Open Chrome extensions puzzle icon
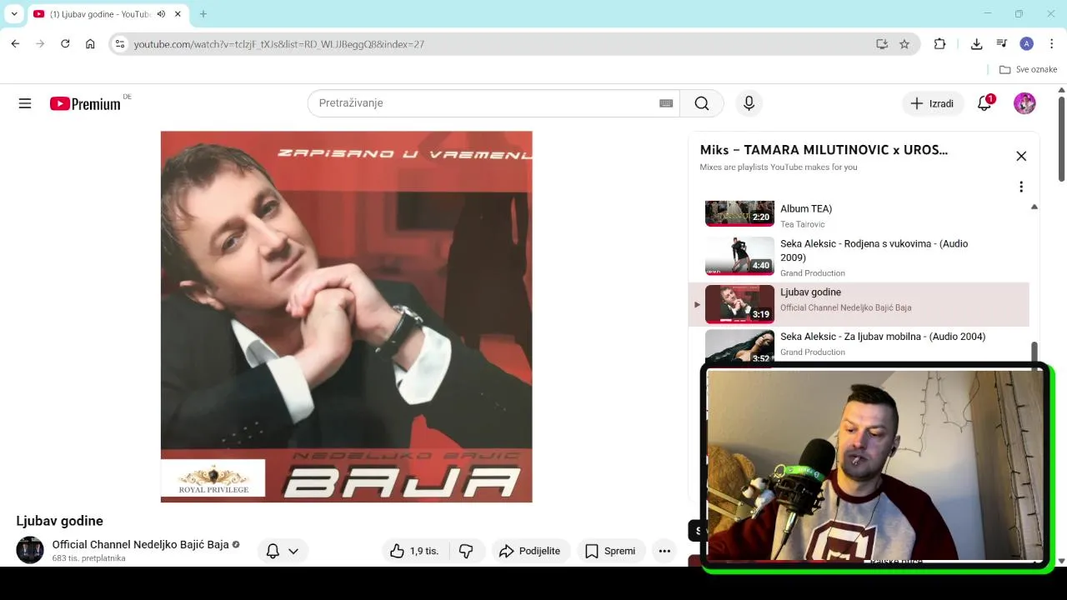This screenshot has width=1067, height=600. [x=939, y=44]
